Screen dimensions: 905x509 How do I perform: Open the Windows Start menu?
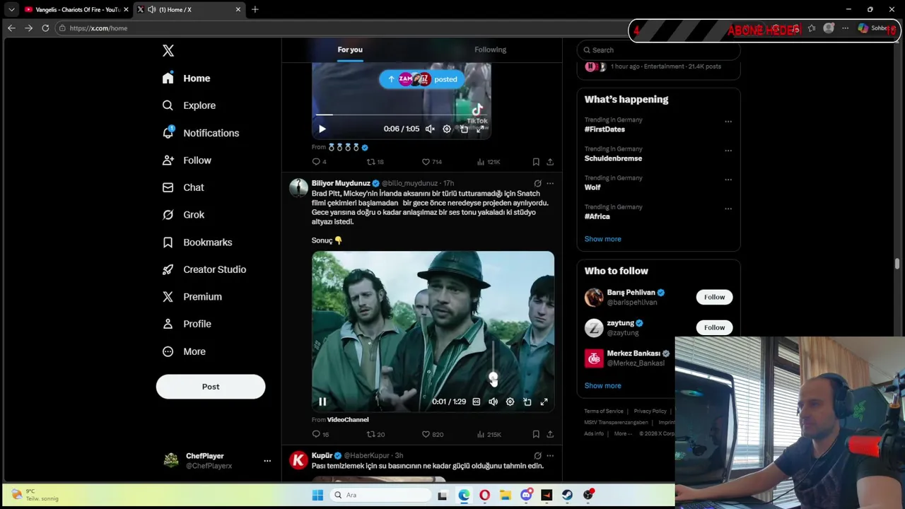[x=317, y=495]
